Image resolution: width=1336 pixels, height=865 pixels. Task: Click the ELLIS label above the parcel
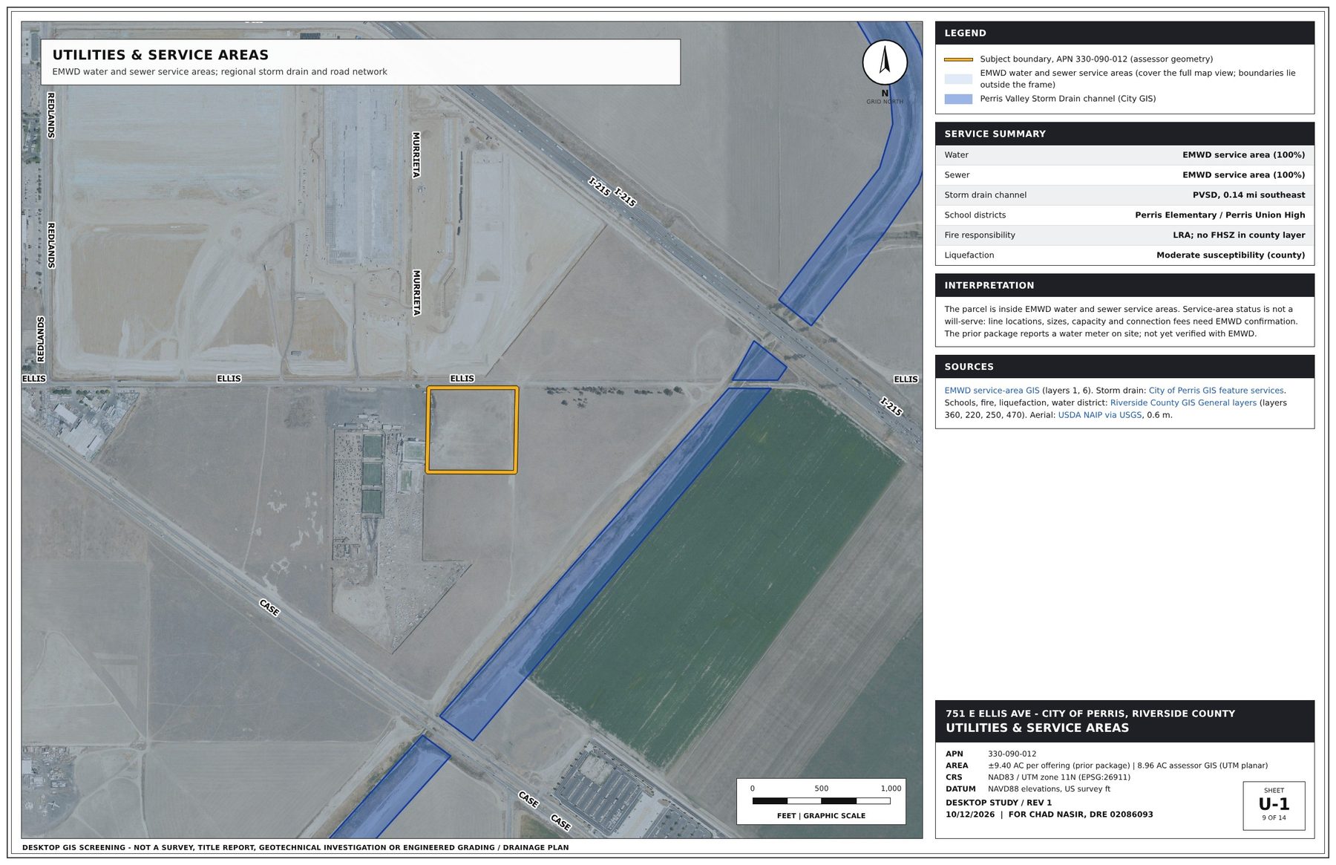(x=462, y=379)
